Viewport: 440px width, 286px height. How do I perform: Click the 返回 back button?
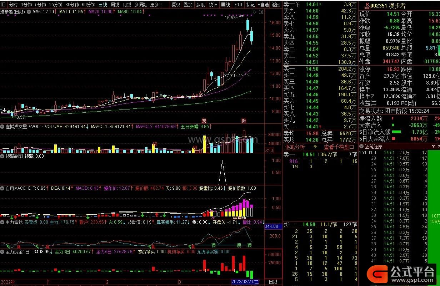(x=276, y=5)
